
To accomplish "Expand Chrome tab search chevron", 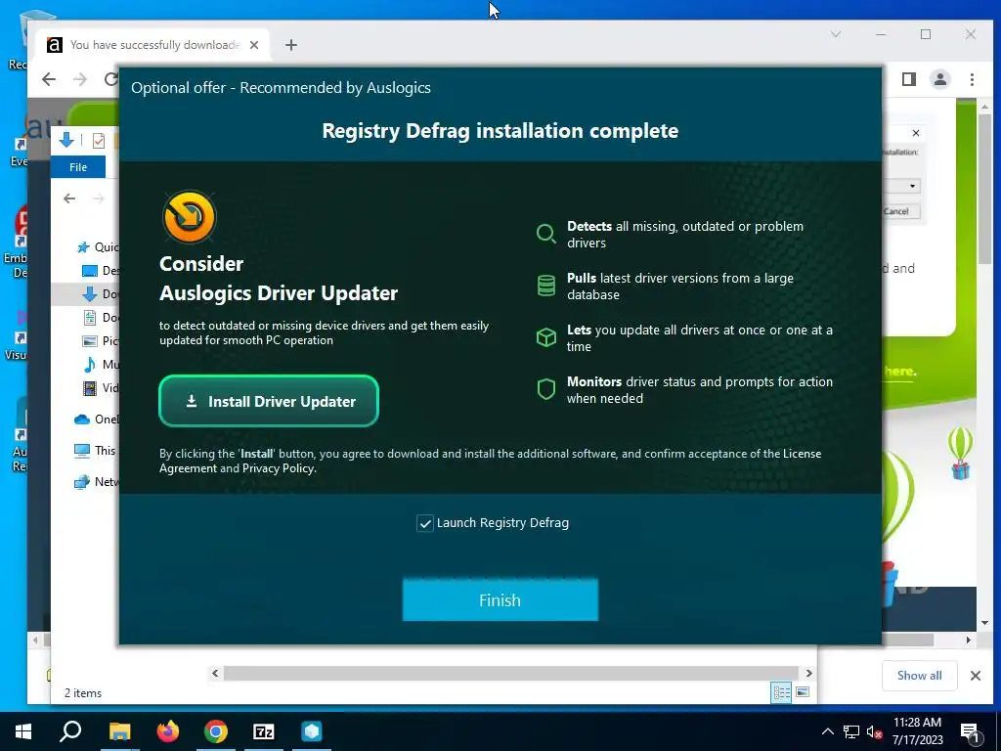I will point(836,34).
